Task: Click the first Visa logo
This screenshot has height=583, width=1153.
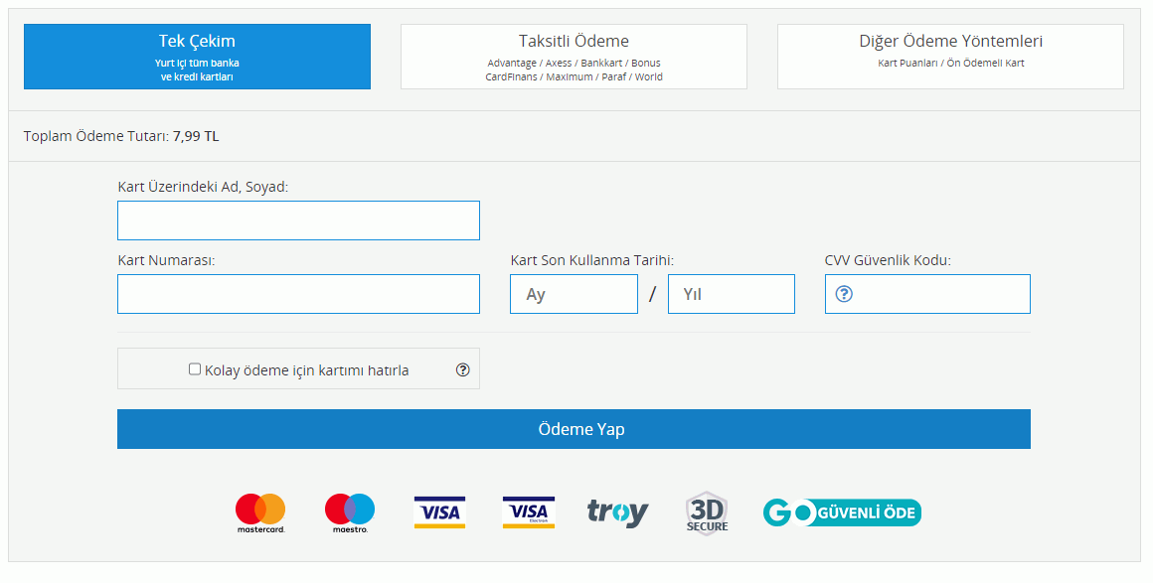Action: 439,512
